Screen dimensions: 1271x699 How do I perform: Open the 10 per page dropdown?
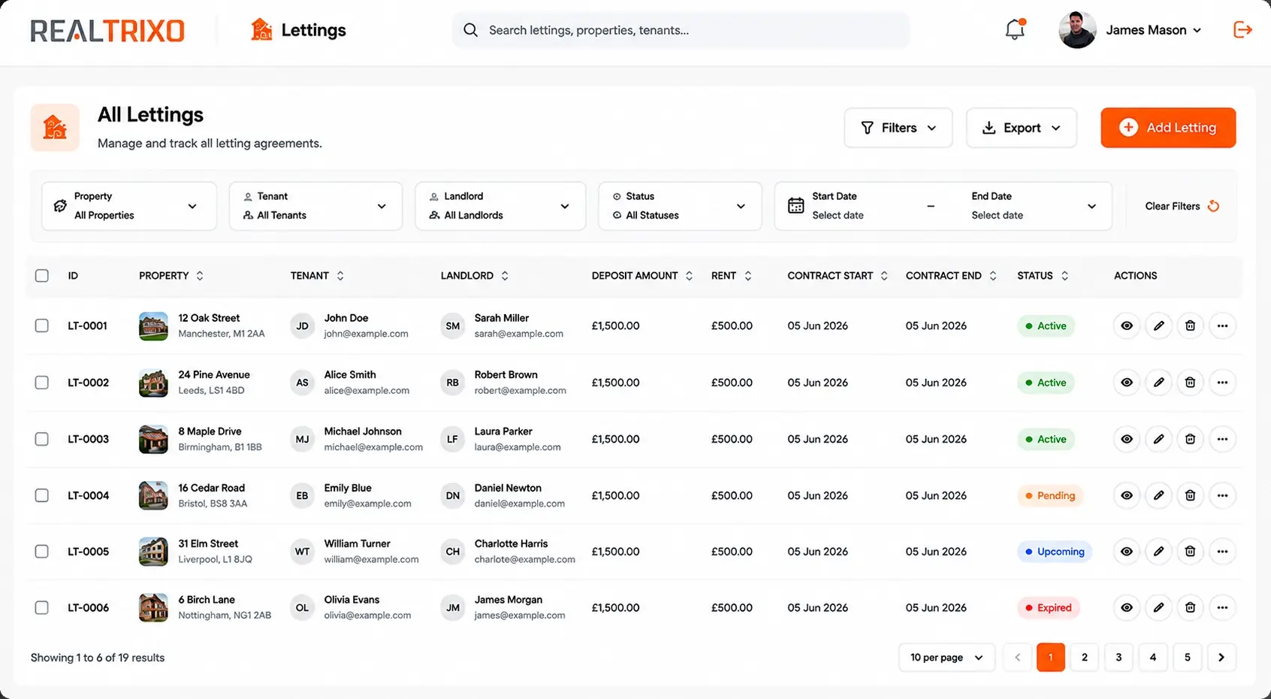(946, 658)
